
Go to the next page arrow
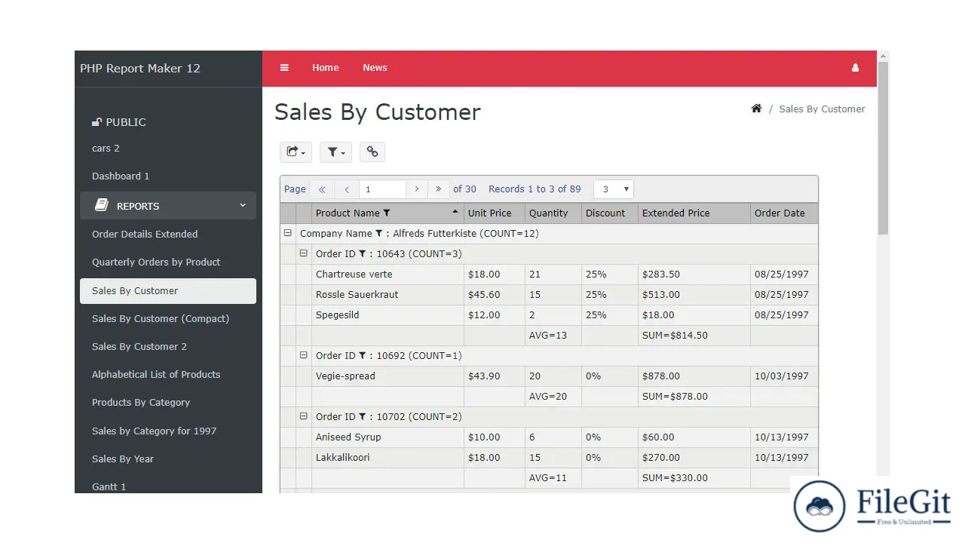point(417,189)
